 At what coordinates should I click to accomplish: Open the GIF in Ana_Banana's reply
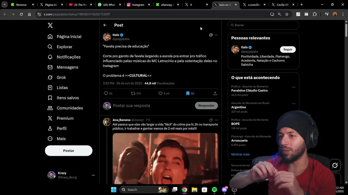pyautogui.click(x=165, y=159)
